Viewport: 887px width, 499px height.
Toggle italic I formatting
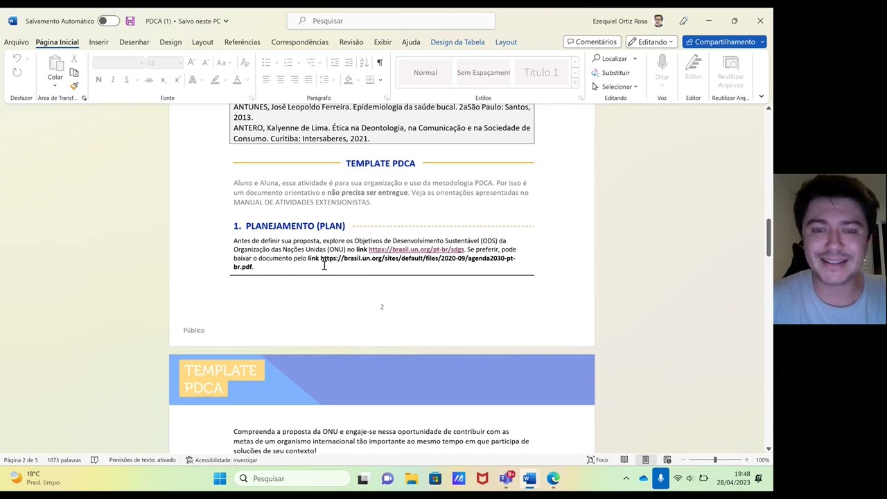(112, 80)
